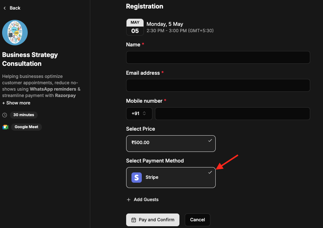Click calendar icon in Pay and Confirm button
323x228 pixels.
pos(134,220)
